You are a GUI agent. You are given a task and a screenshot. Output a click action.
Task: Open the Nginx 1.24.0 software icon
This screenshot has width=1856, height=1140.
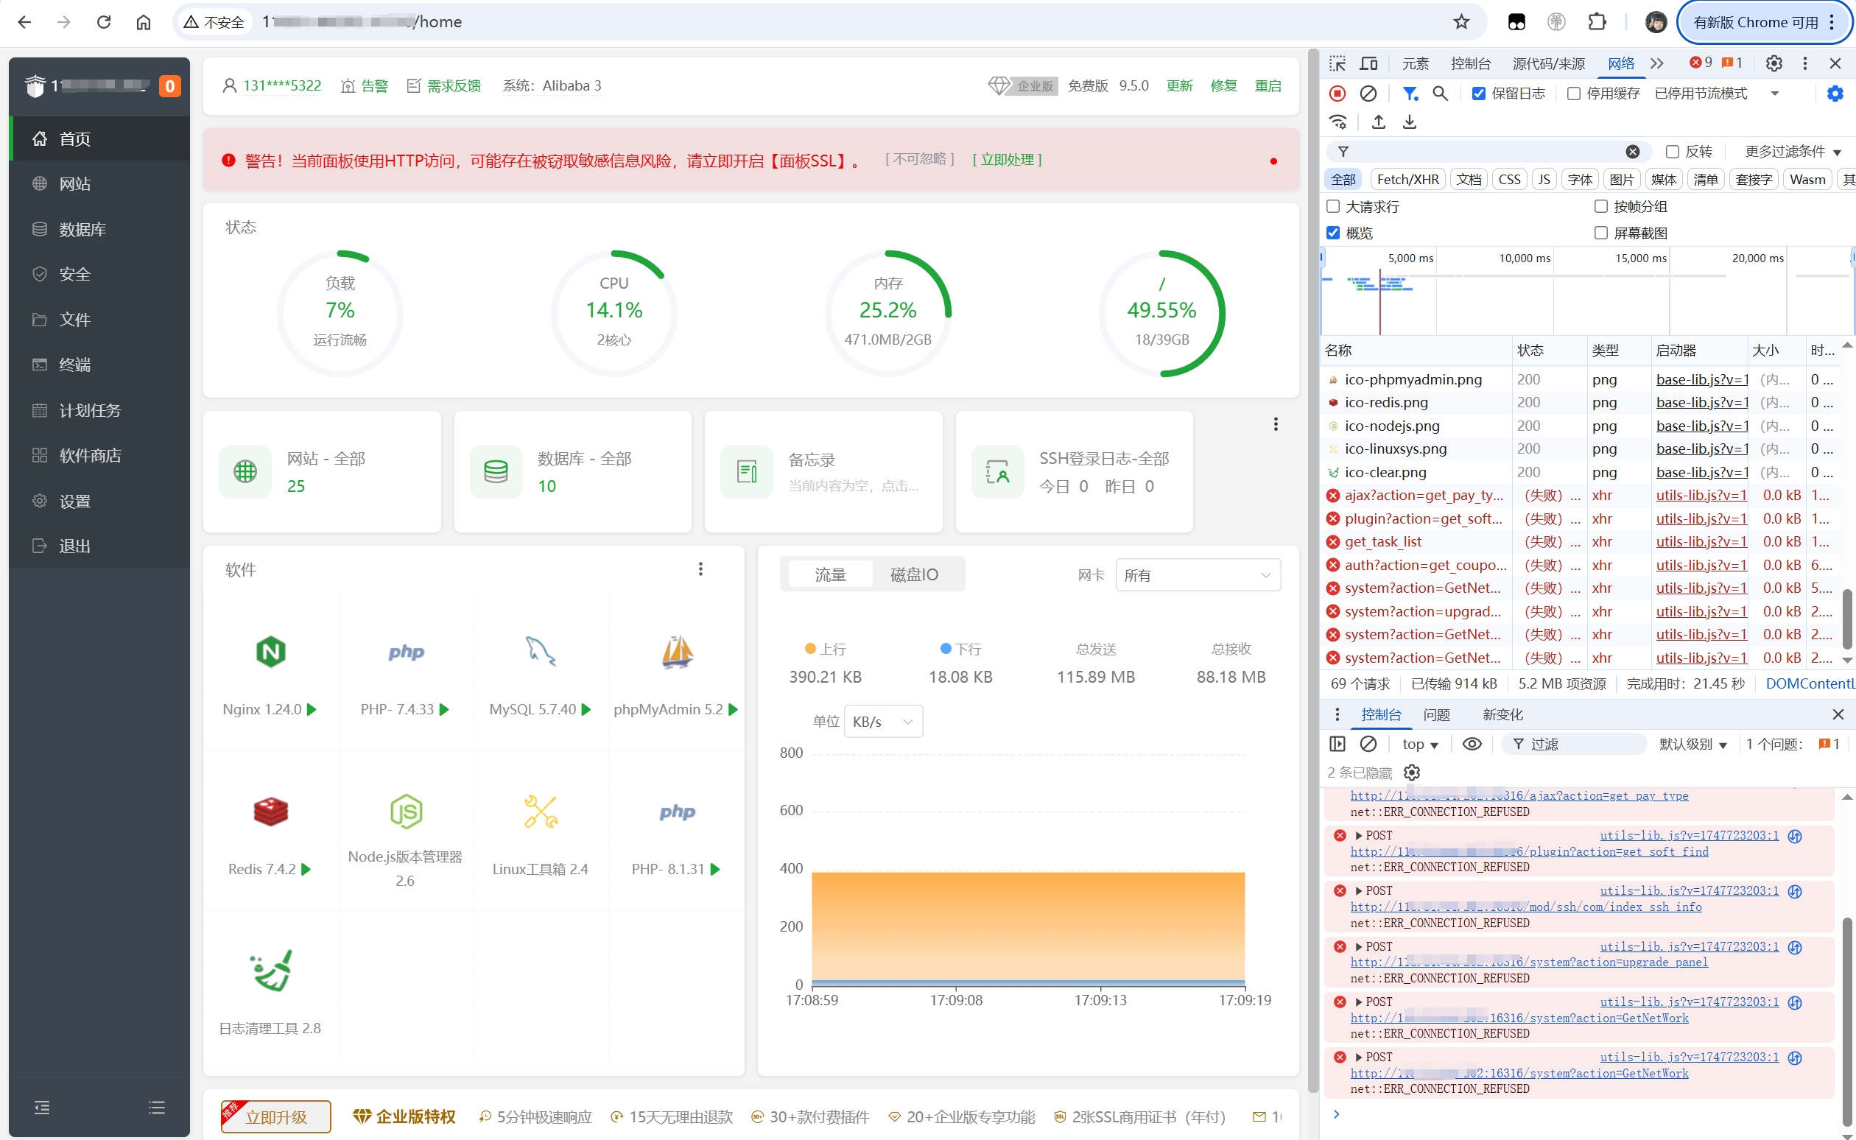pos(270,652)
